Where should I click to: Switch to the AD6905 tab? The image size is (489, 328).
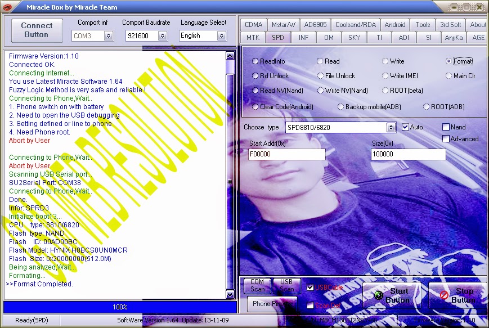pyautogui.click(x=315, y=25)
